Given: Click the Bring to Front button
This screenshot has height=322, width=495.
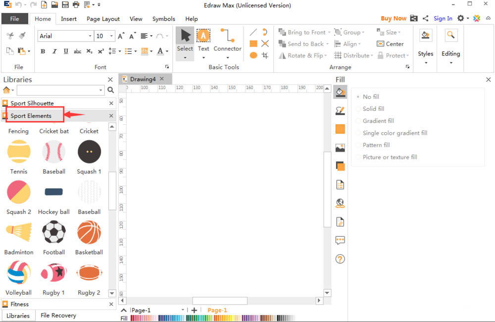Looking at the screenshot, I should click(x=302, y=32).
